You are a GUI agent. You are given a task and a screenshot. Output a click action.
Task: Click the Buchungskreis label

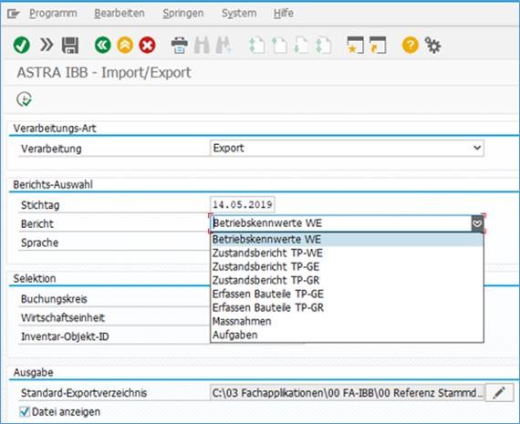[x=54, y=299]
